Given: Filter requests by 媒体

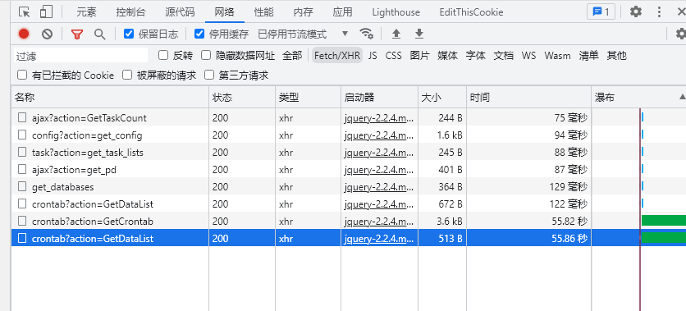Looking at the screenshot, I should click(x=447, y=56).
